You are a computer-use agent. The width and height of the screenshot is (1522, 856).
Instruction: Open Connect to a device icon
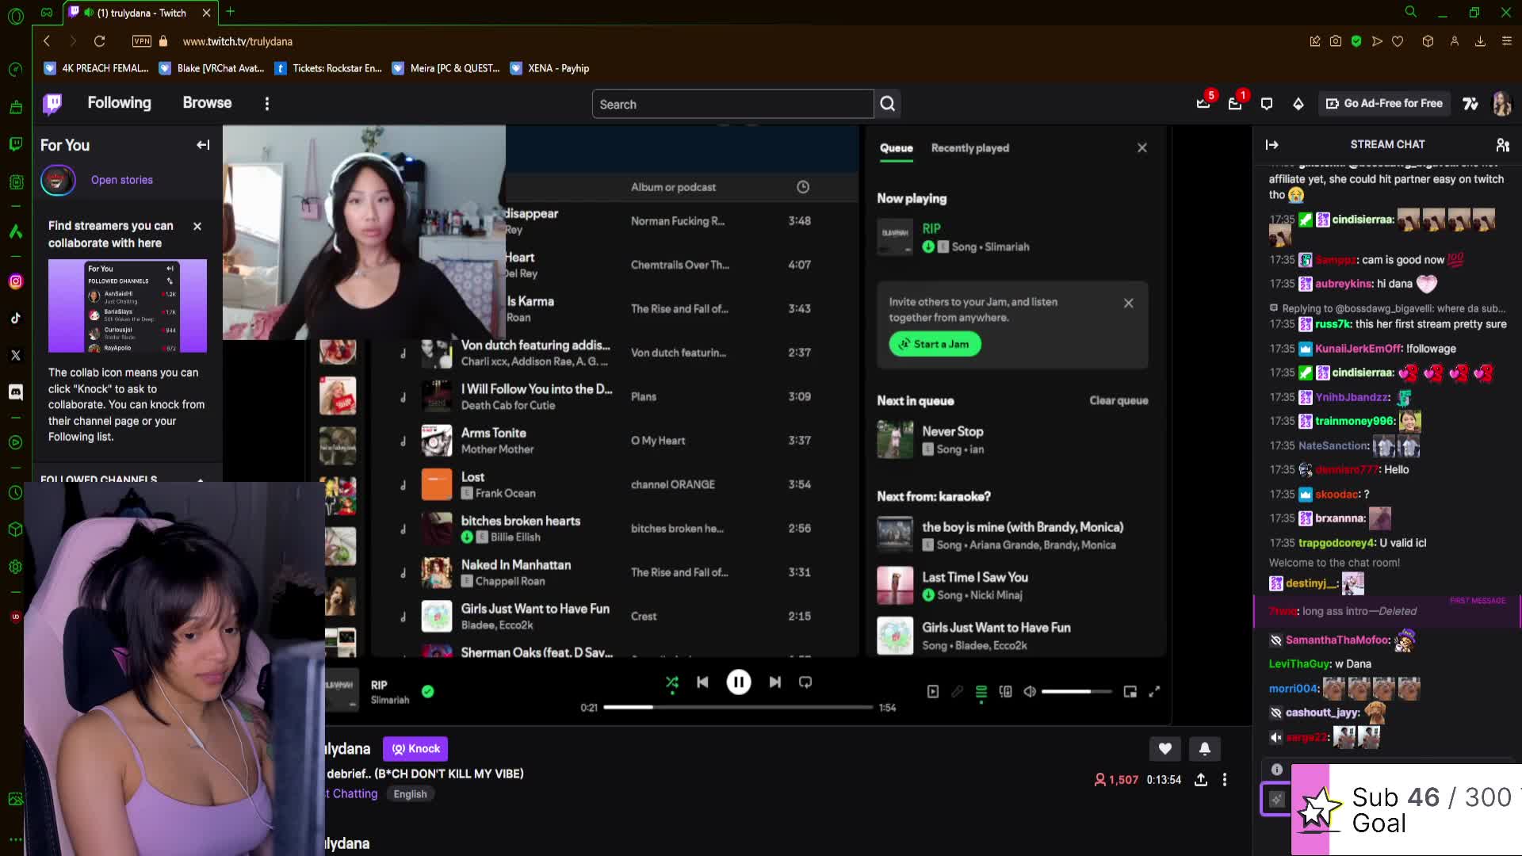(x=1005, y=692)
